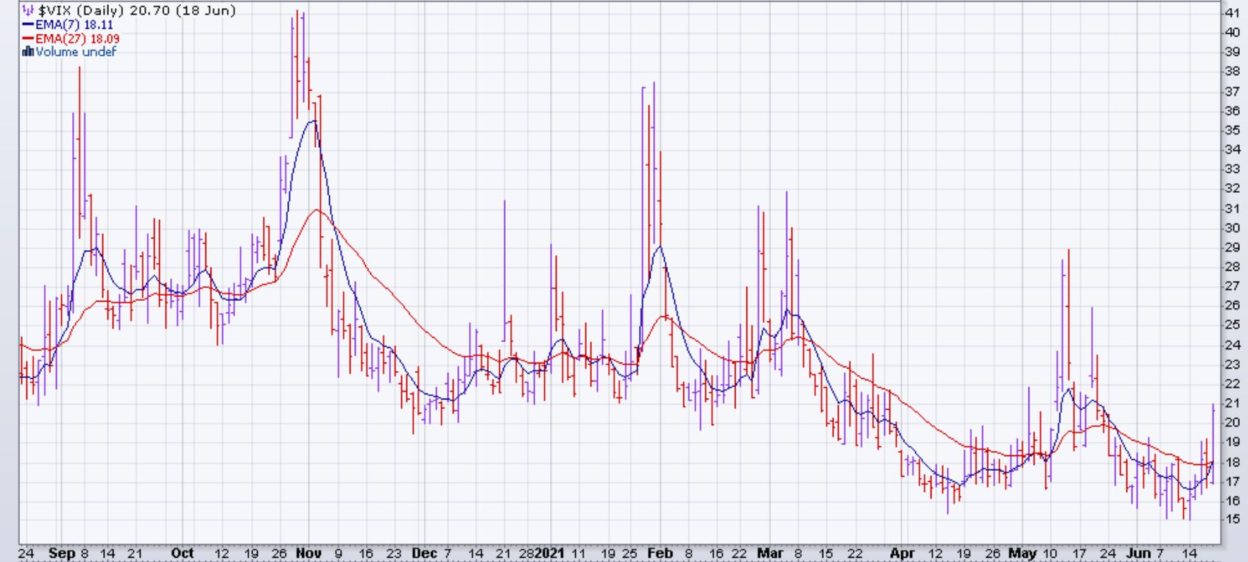1248x562 pixels.
Task: Click the red EMA(27) line marker in legend
Action: pyautogui.click(x=28, y=38)
